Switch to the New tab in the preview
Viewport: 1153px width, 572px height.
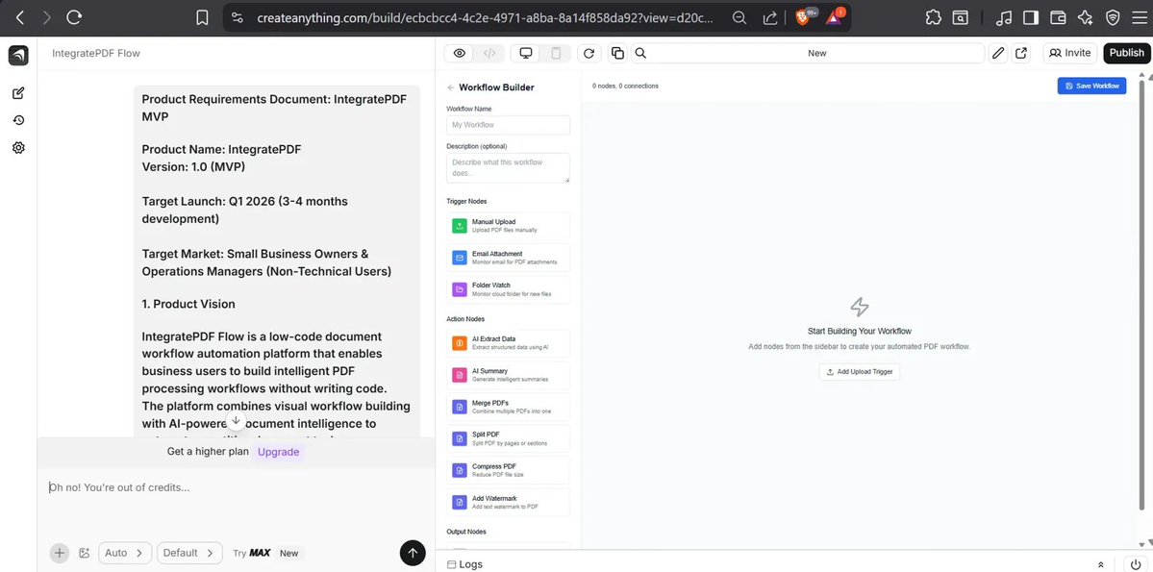click(816, 53)
